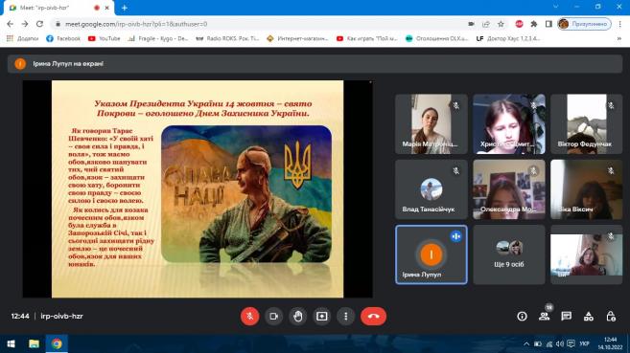Open the Доктор Хаус bookmark
Image resolution: width=630 pixels, height=353 pixels.
[508, 38]
